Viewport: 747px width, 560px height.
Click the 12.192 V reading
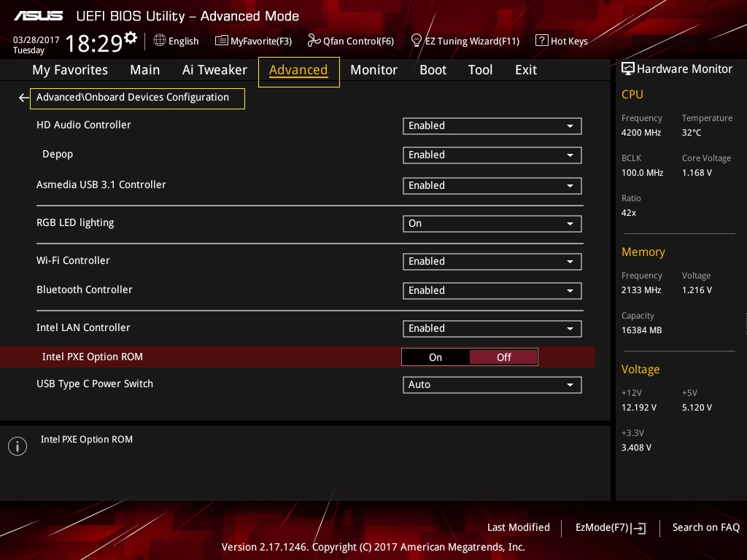pyautogui.click(x=639, y=408)
